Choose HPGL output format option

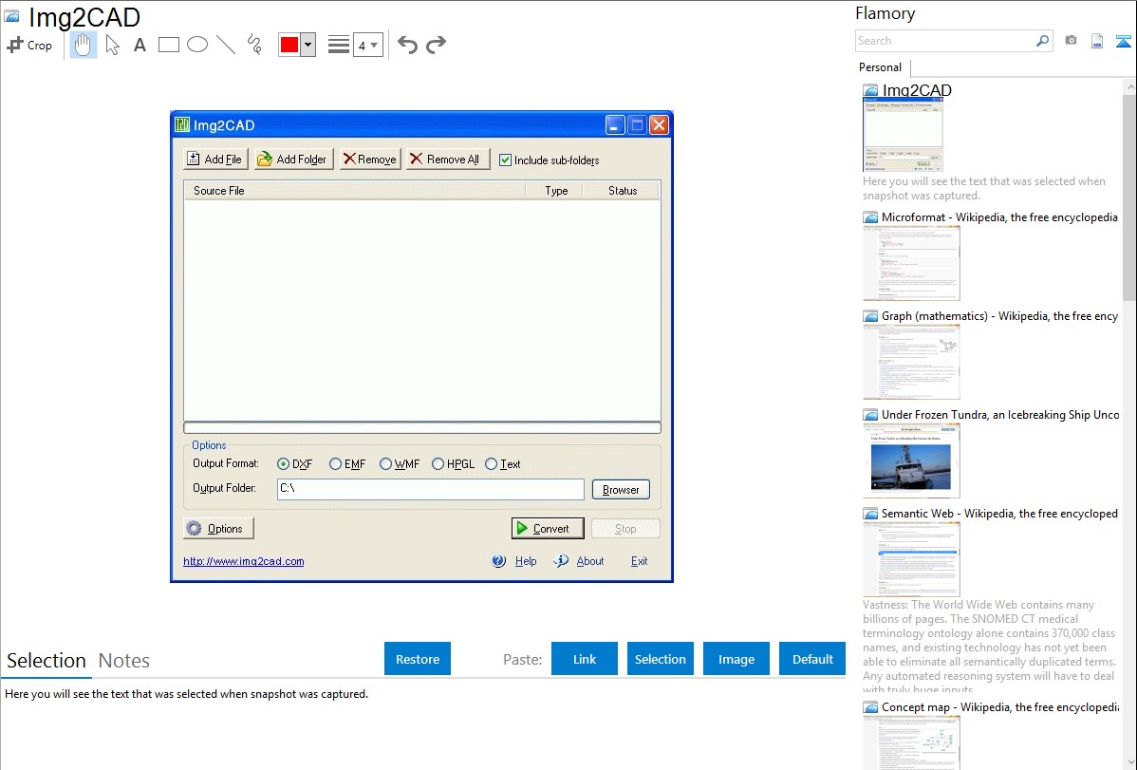coord(438,464)
